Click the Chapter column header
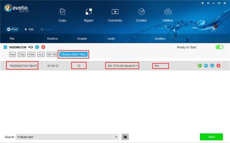This screenshot has width=230, height=143. (x=82, y=39)
